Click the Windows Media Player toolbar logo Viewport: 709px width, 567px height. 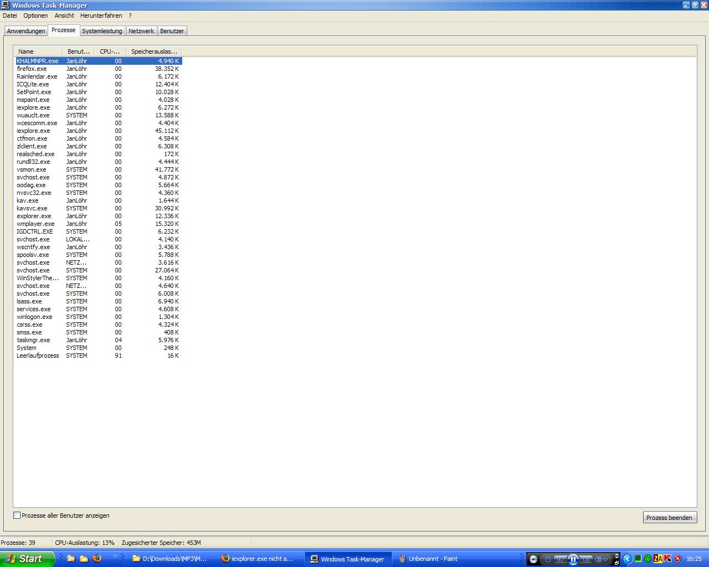[x=533, y=559]
